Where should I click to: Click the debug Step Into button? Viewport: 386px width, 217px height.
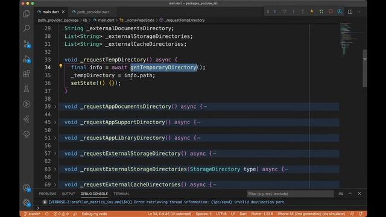point(293,11)
